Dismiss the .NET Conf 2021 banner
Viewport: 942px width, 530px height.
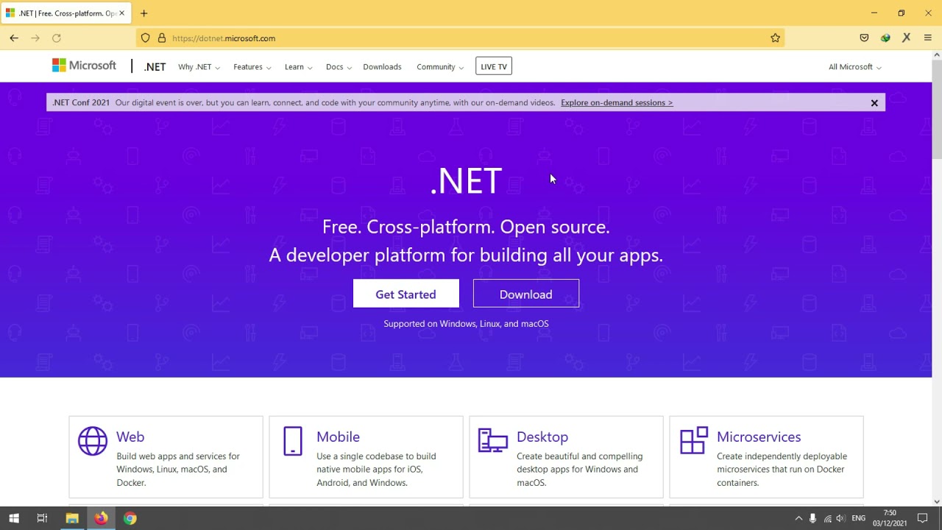[x=874, y=103]
